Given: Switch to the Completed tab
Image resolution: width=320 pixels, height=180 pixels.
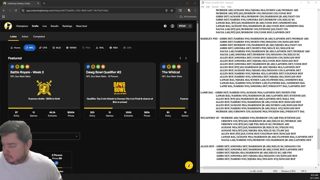Looking at the screenshot, I should point(39,36).
